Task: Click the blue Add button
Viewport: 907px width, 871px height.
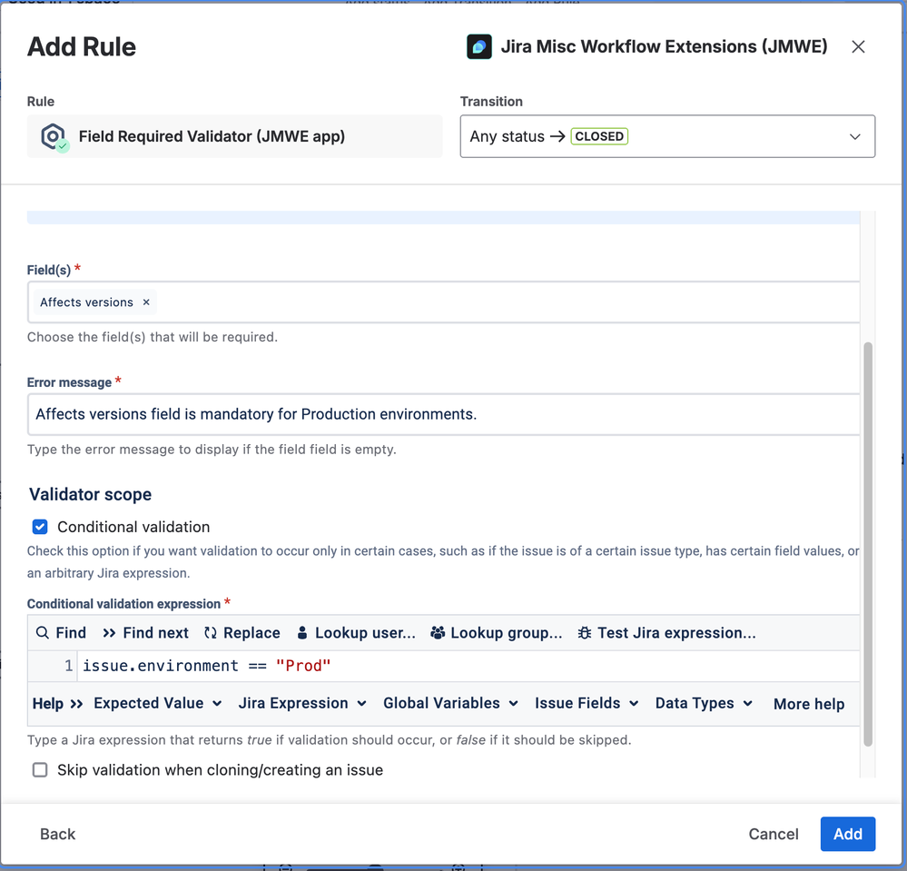Action: (x=847, y=834)
